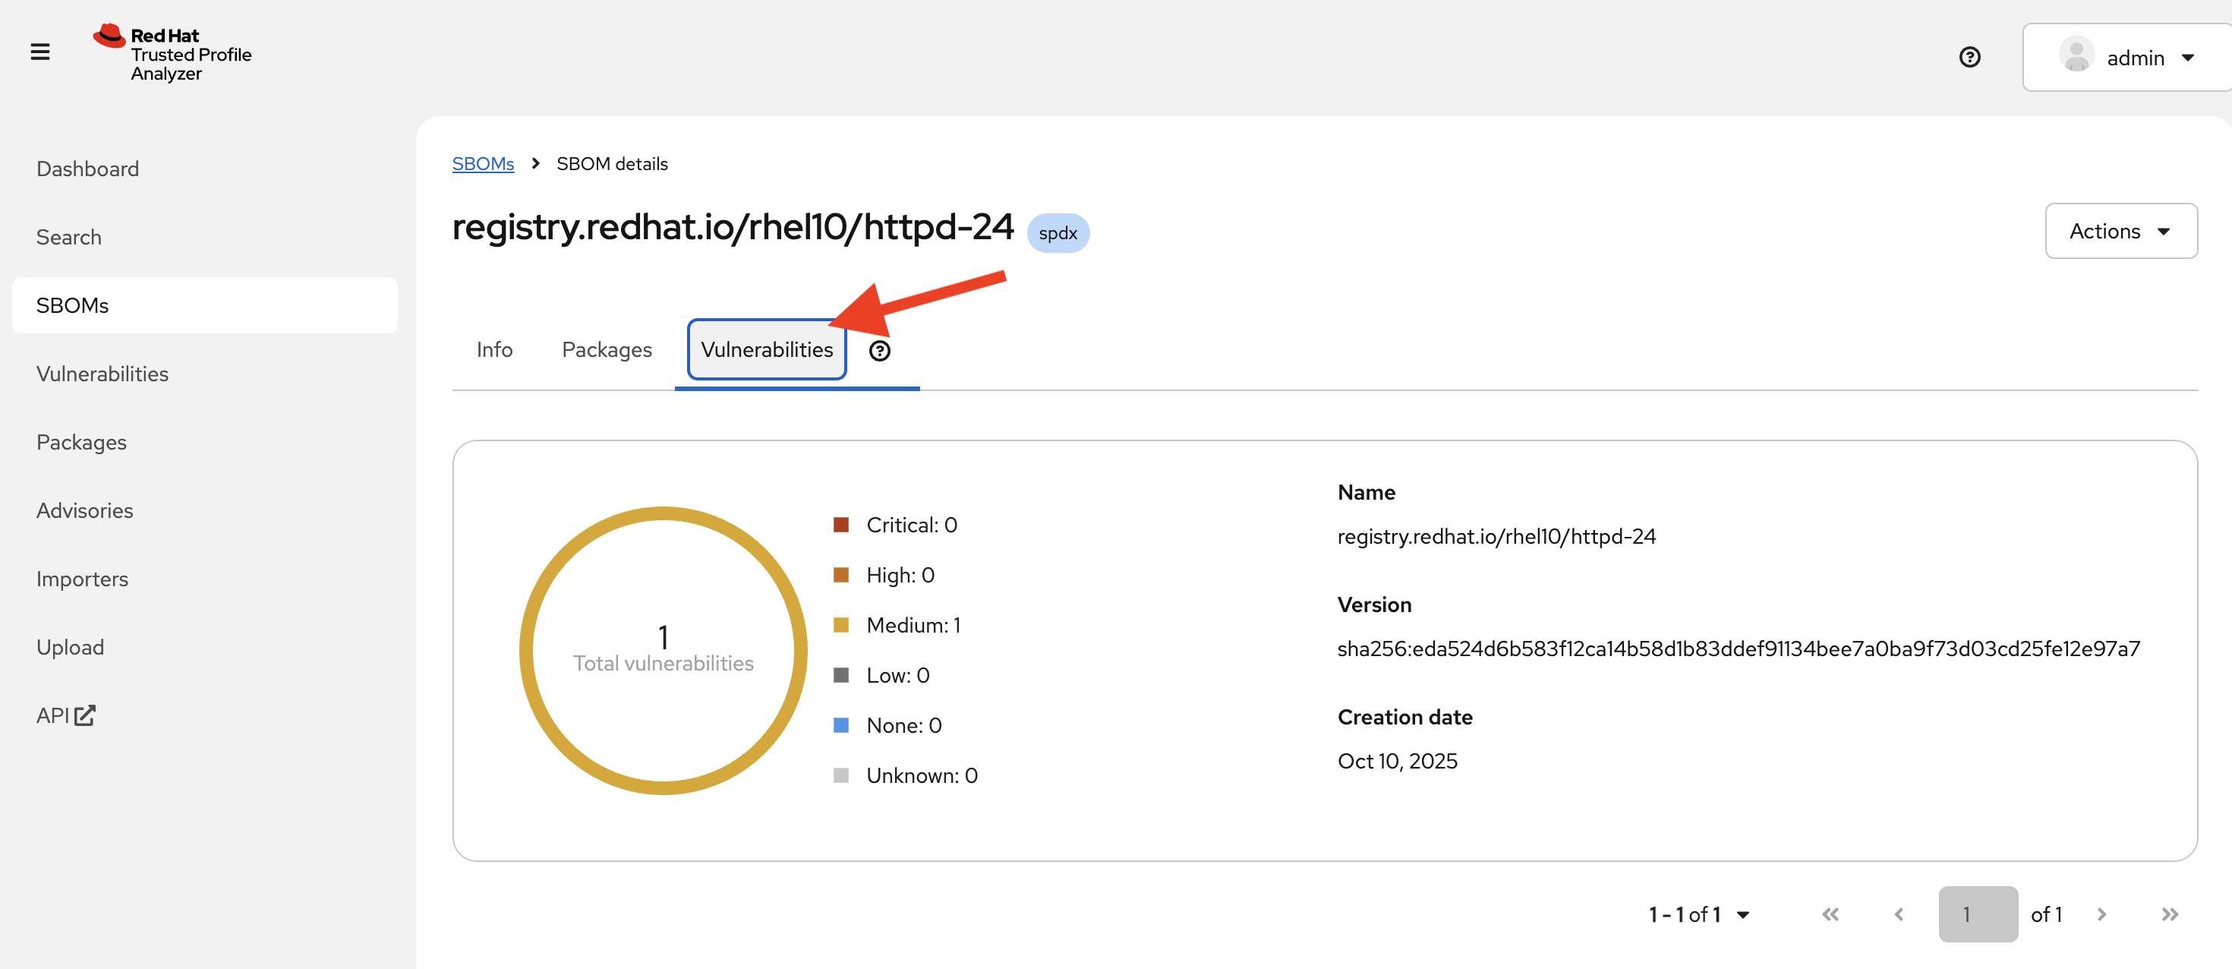Click the admin user avatar
Image resolution: width=2232 pixels, height=969 pixels.
coord(2076,56)
